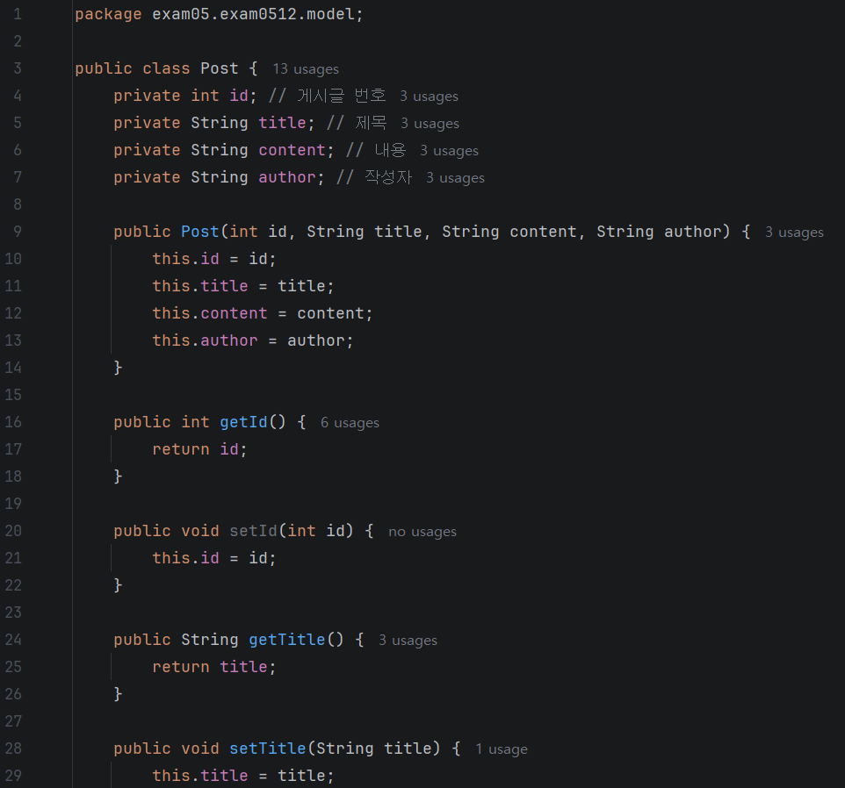Click the Post constructor name on line 9

200,232
